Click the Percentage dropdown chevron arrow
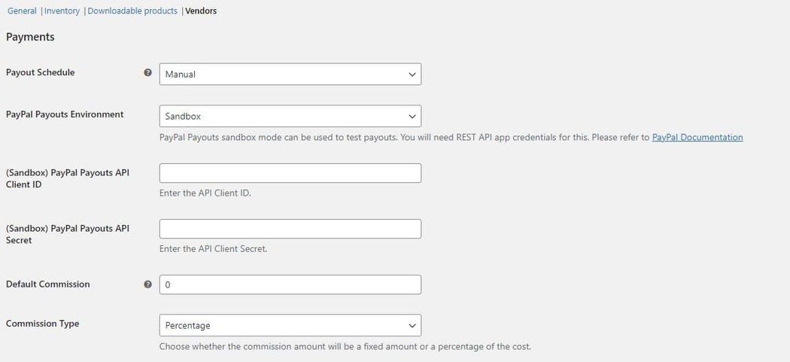 coord(412,326)
